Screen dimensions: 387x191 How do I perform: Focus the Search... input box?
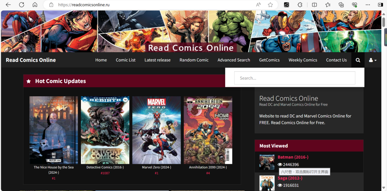coord(295,78)
